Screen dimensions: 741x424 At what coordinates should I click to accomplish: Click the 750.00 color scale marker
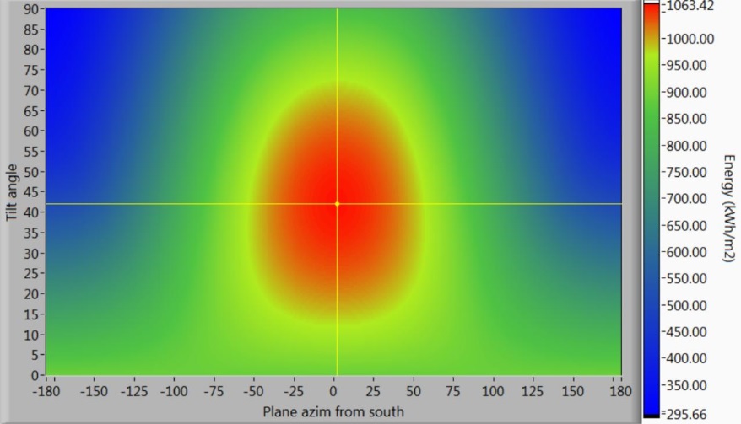687,172
